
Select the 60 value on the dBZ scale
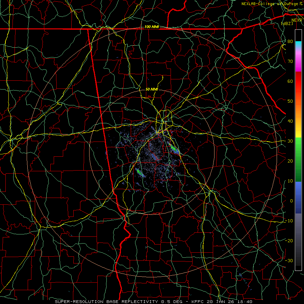(x=290, y=81)
